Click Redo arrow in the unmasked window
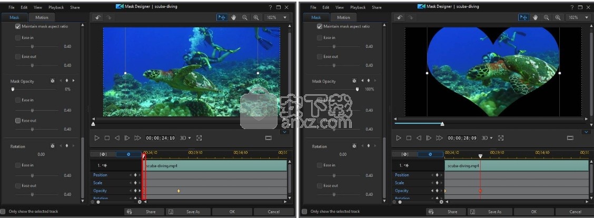 (108, 17)
